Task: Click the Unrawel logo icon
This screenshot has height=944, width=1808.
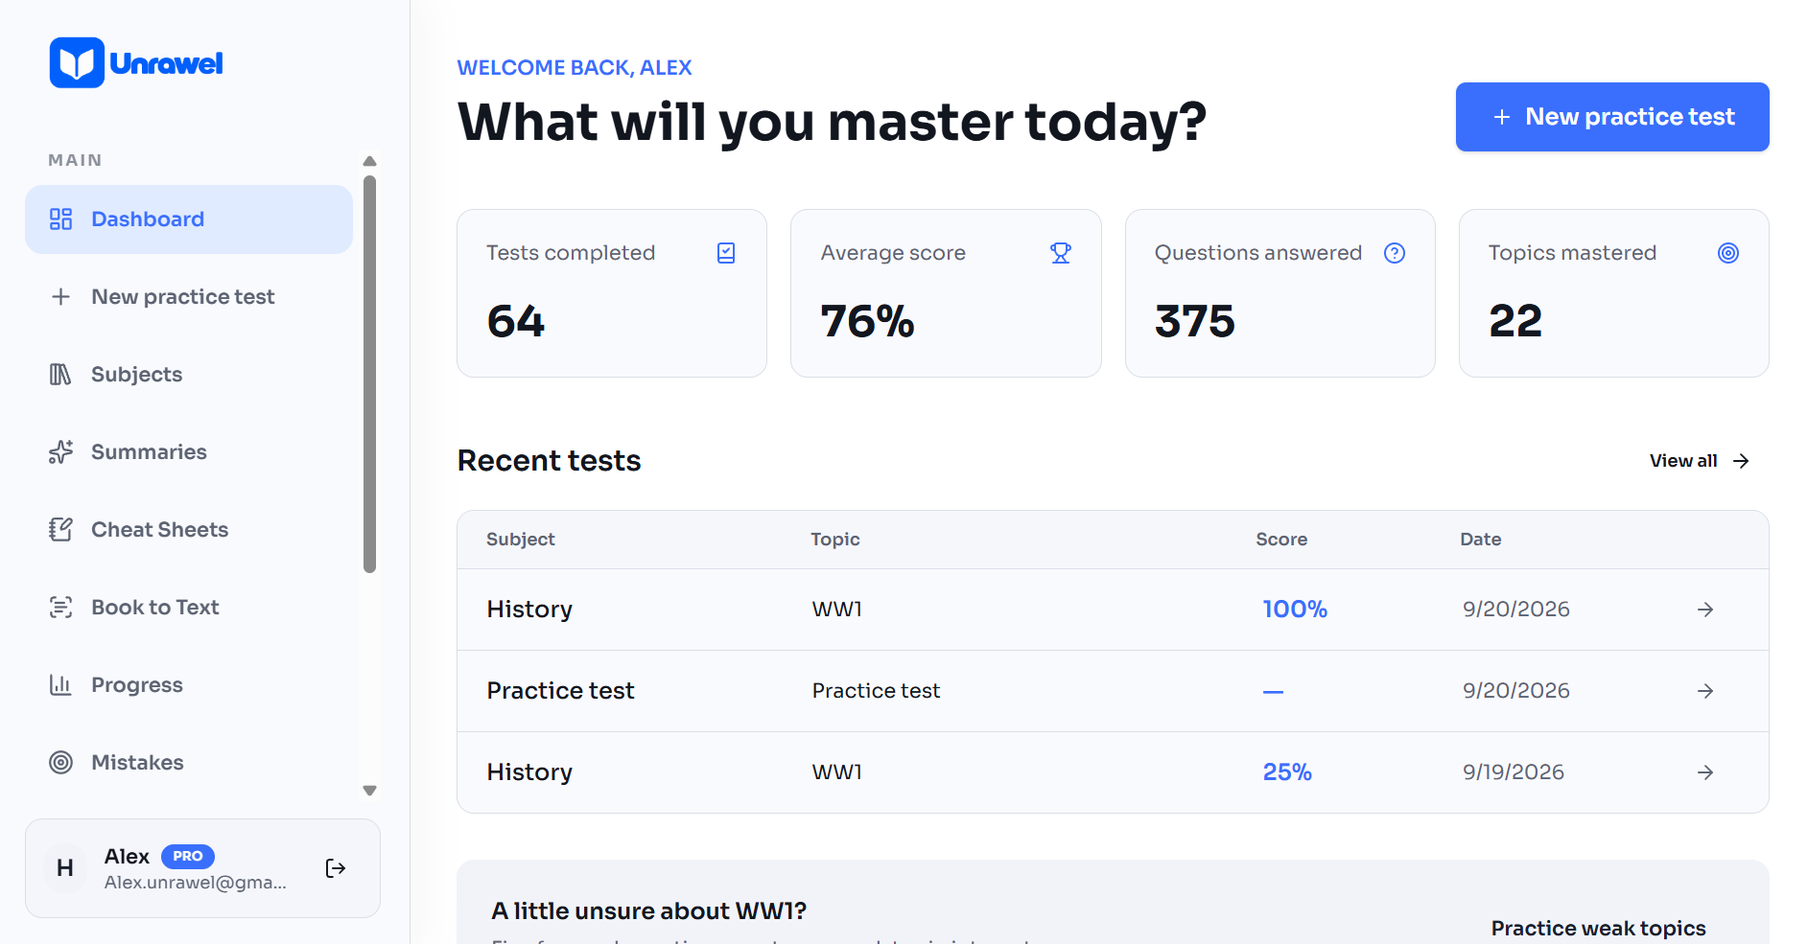Action: point(77,63)
